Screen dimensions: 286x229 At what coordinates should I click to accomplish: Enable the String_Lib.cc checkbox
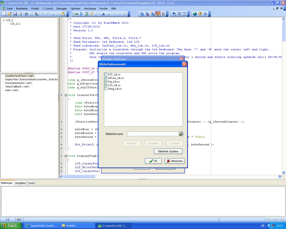click(106, 89)
